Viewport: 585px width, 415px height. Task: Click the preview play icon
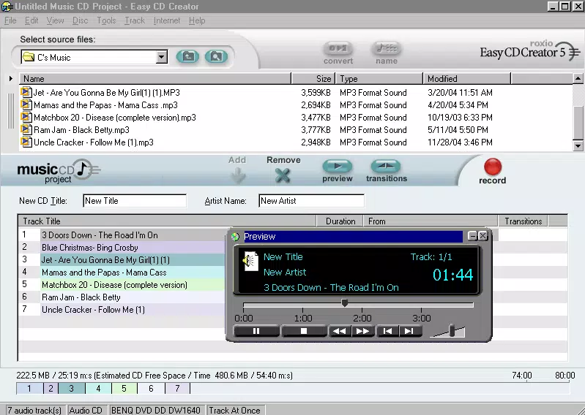coord(338,166)
